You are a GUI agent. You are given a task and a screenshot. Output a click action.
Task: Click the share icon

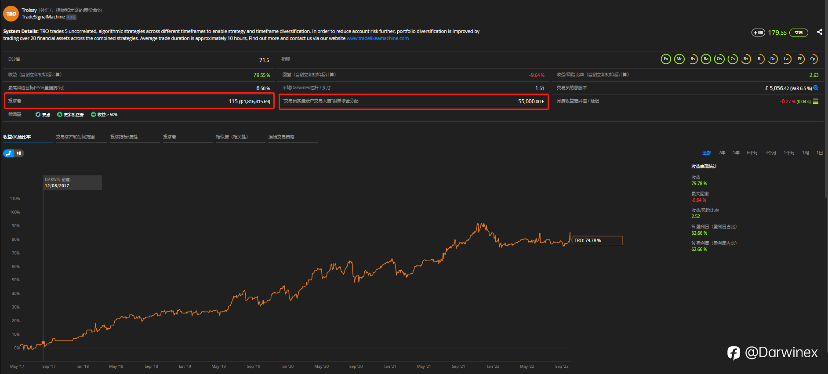820,32
